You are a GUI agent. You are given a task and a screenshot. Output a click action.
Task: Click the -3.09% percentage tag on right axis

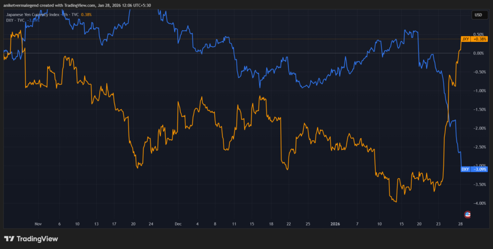(480, 169)
